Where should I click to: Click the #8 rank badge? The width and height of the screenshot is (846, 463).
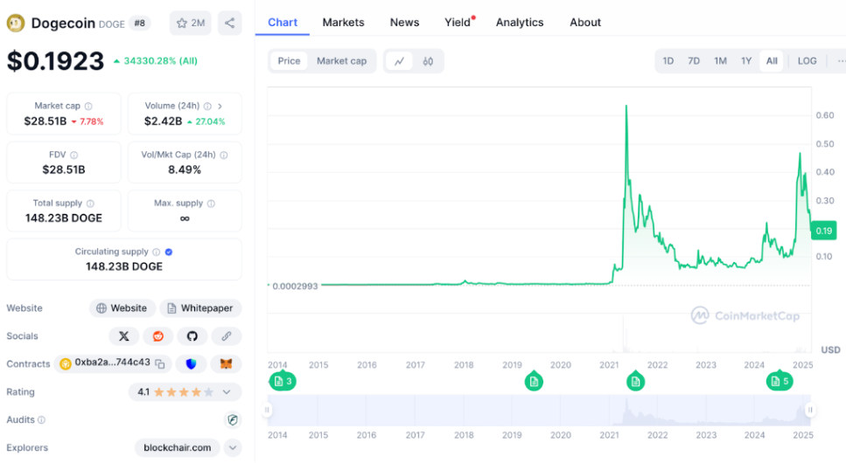point(139,24)
